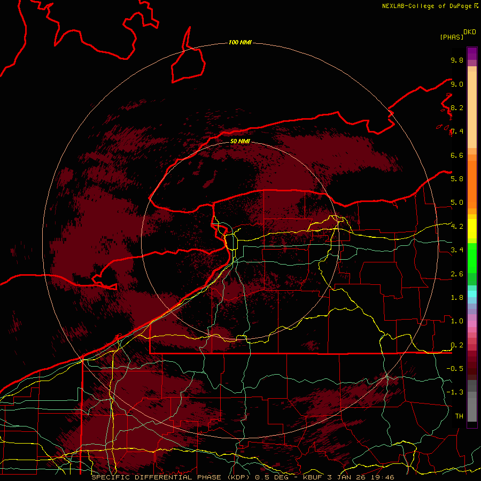Click the DKD product code label
The image size is (481, 481).
pyautogui.click(x=470, y=32)
